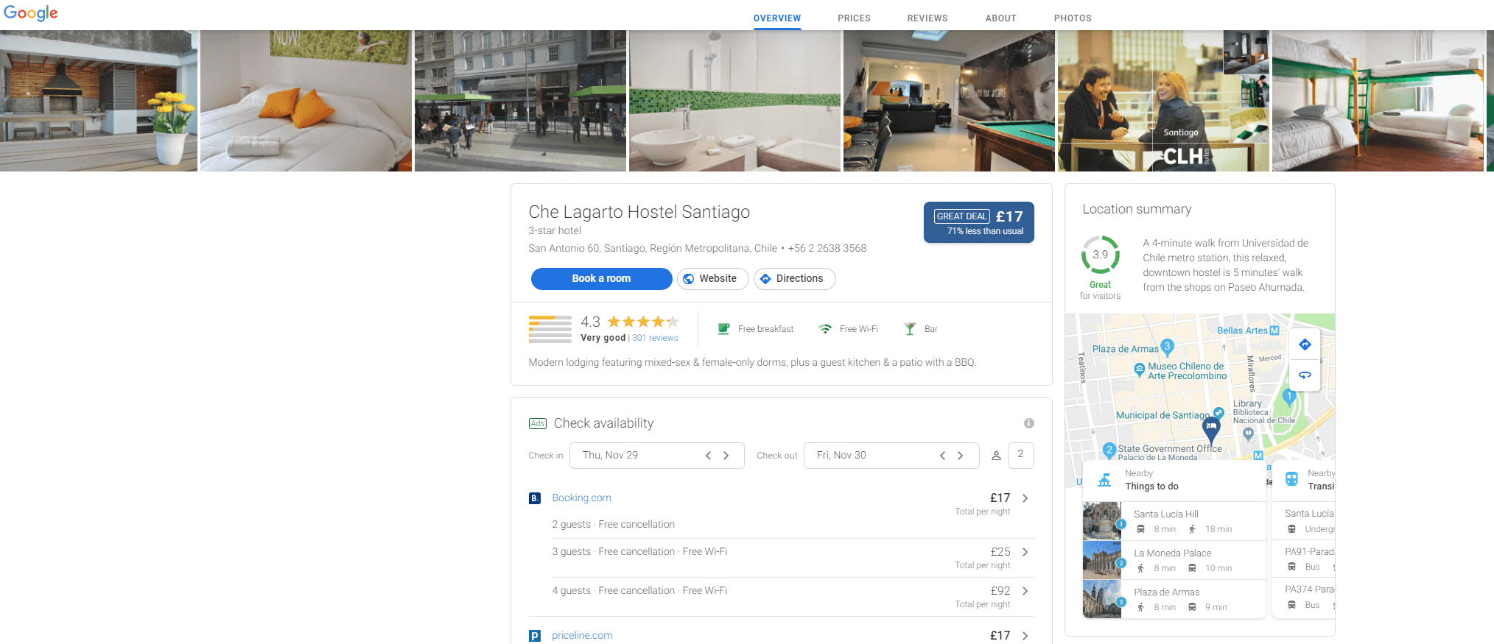Go to previous check-in date
The image size is (1494, 644).
click(708, 456)
